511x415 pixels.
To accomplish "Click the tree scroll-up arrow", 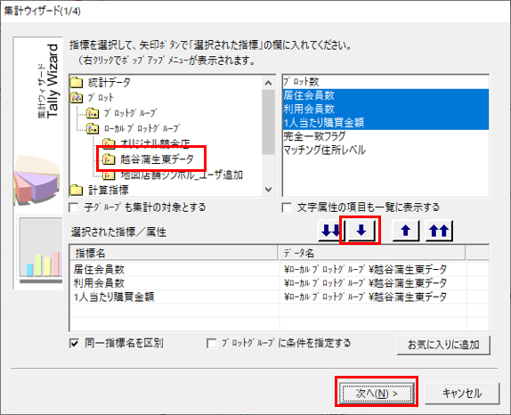I will click(269, 83).
